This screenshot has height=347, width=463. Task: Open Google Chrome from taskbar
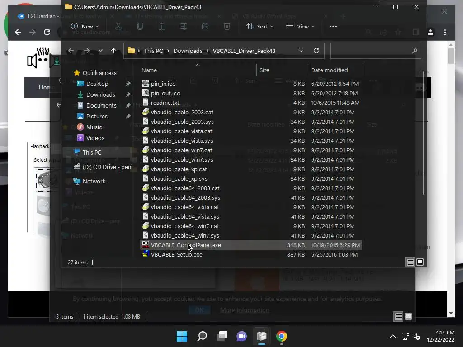[x=282, y=336]
